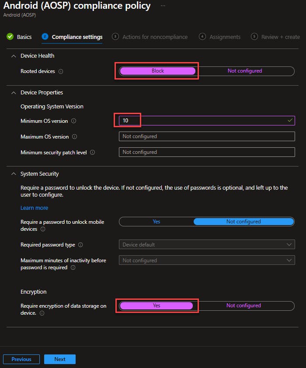Click the Minimum OS version field
Screen dimensions: 306x368
pyautogui.click(x=207, y=121)
